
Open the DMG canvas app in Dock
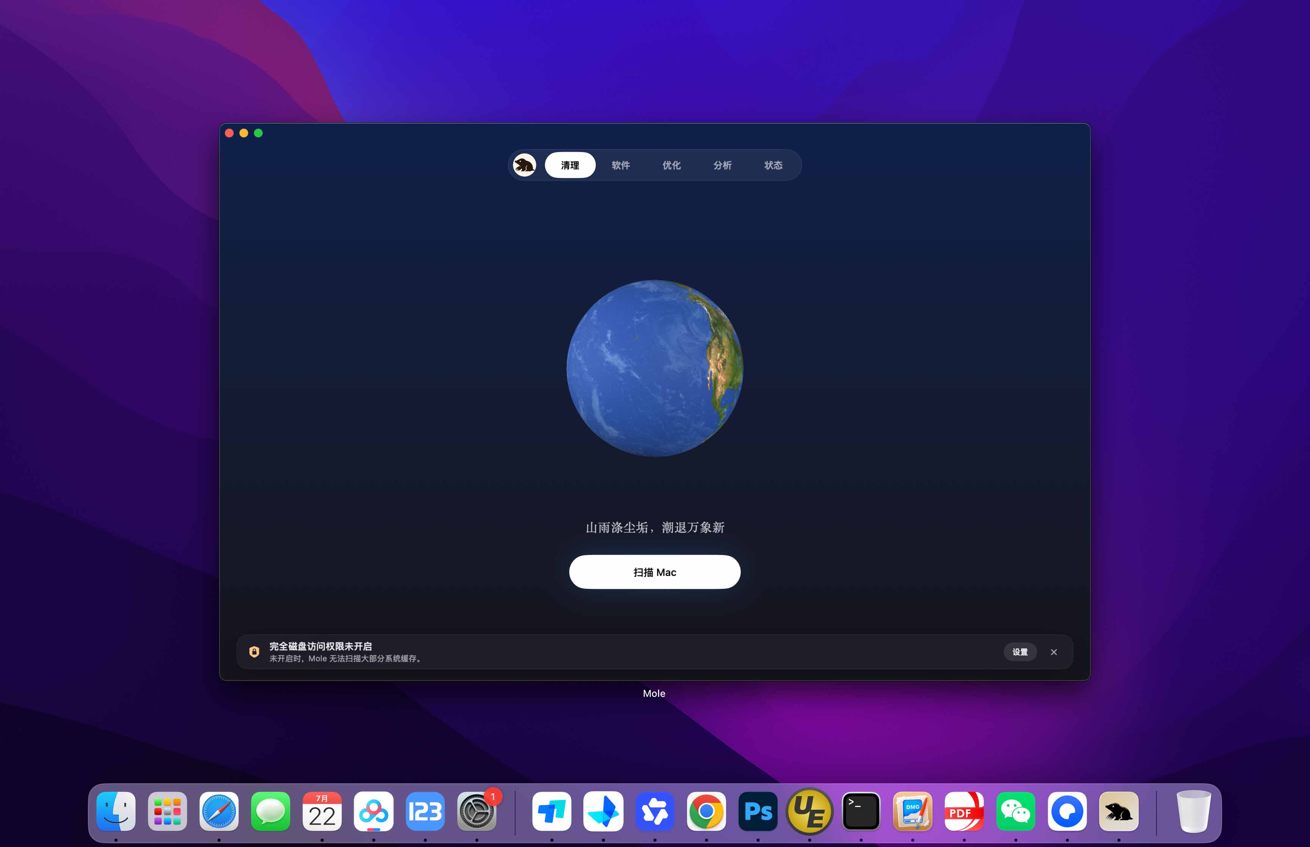click(912, 811)
